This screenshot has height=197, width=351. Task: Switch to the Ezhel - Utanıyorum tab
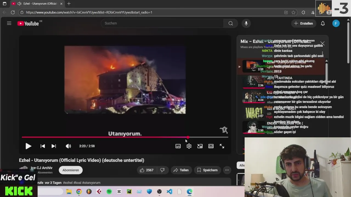point(37,4)
